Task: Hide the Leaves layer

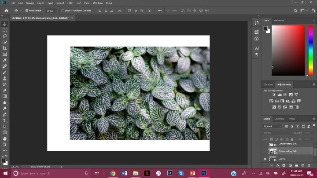Action: point(265,159)
